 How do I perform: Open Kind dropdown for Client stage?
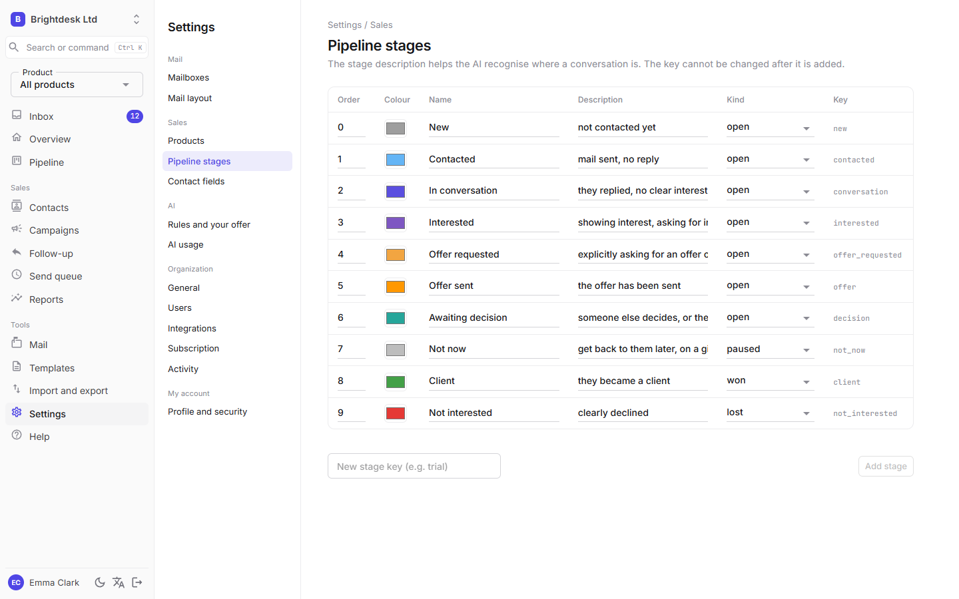[x=770, y=381]
